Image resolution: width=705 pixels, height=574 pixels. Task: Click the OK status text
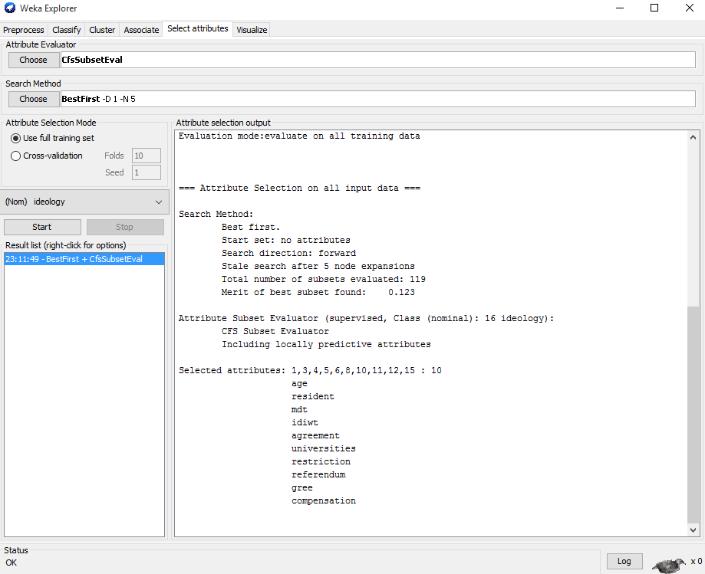tap(12, 563)
